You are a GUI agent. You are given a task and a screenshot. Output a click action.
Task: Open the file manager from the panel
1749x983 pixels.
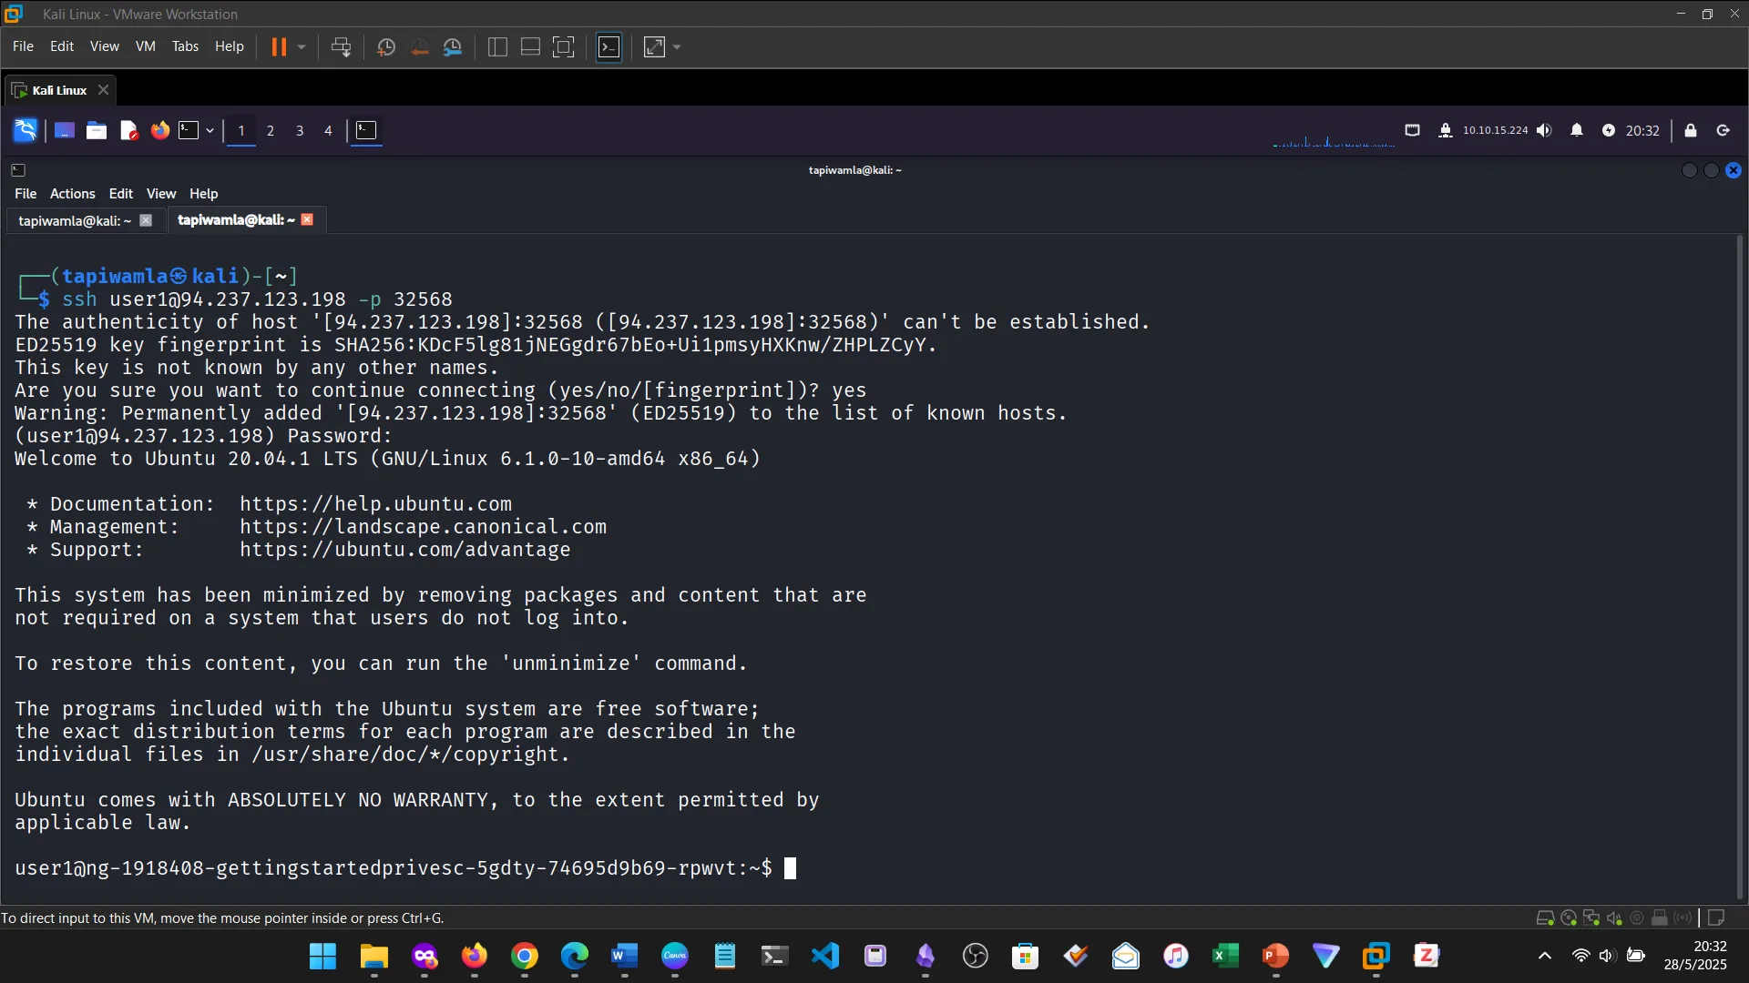tap(96, 130)
